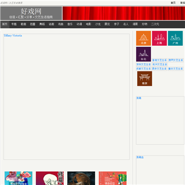Open the 动漫 navigation item
The image size is (185, 185).
pyautogui.click(x=79, y=24)
